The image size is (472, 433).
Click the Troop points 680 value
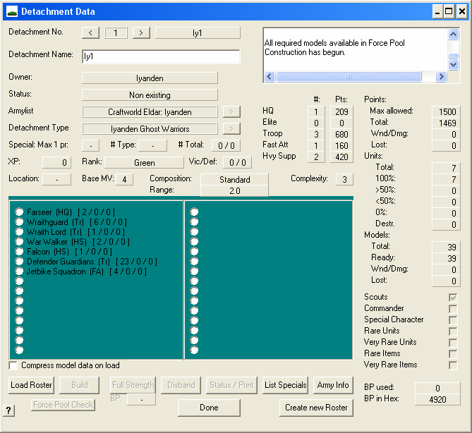pos(341,135)
